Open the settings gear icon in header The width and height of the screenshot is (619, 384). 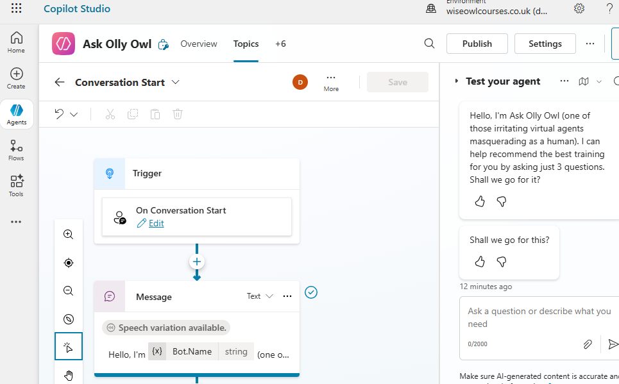(x=579, y=8)
